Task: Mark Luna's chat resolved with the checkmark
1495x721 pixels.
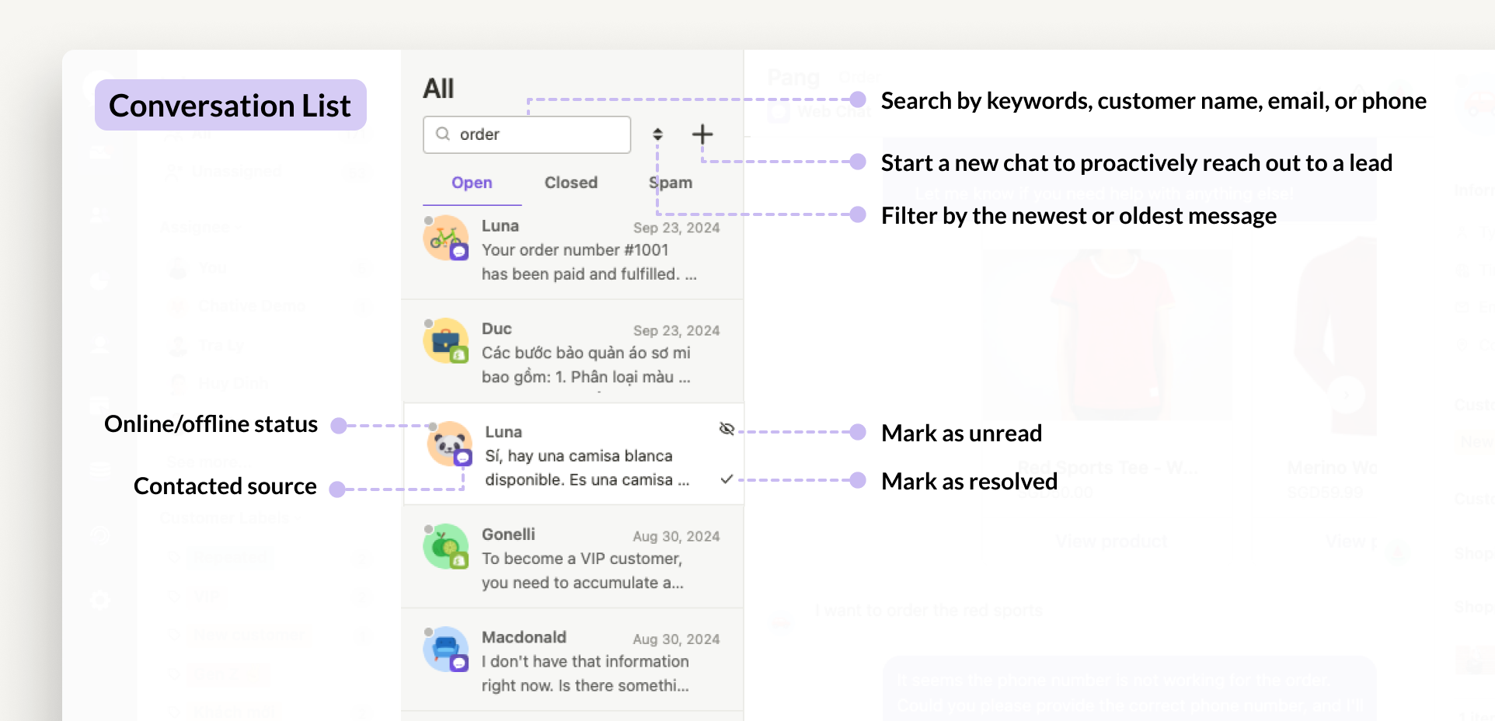Action: tap(725, 479)
